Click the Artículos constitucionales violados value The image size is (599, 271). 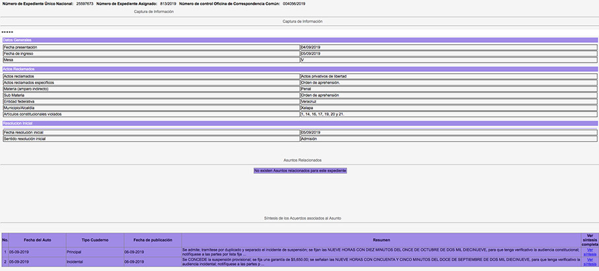coord(322,114)
